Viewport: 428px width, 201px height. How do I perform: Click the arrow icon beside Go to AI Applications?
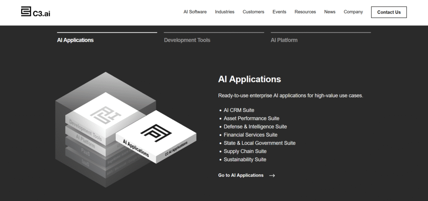pyautogui.click(x=272, y=176)
